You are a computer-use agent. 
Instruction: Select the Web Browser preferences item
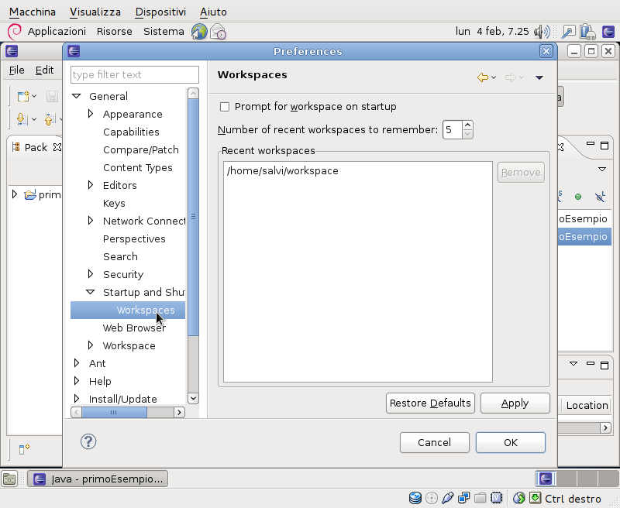tap(134, 328)
